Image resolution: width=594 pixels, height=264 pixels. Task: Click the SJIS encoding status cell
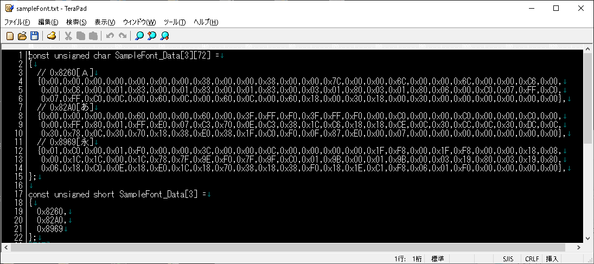[x=508, y=259]
